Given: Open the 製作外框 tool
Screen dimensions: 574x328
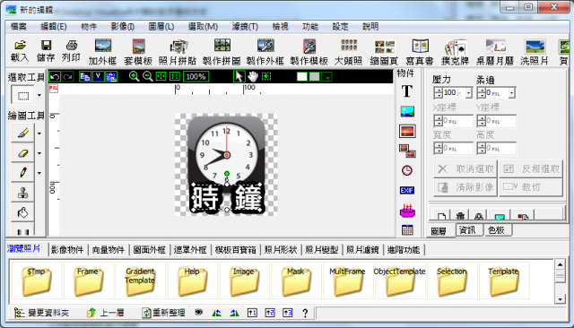Looking at the screenshot, I should tap(265, 51).
